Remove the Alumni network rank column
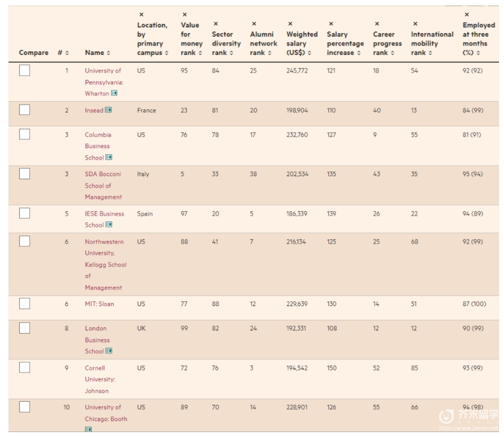504x437 pixels. coord(254,24)
